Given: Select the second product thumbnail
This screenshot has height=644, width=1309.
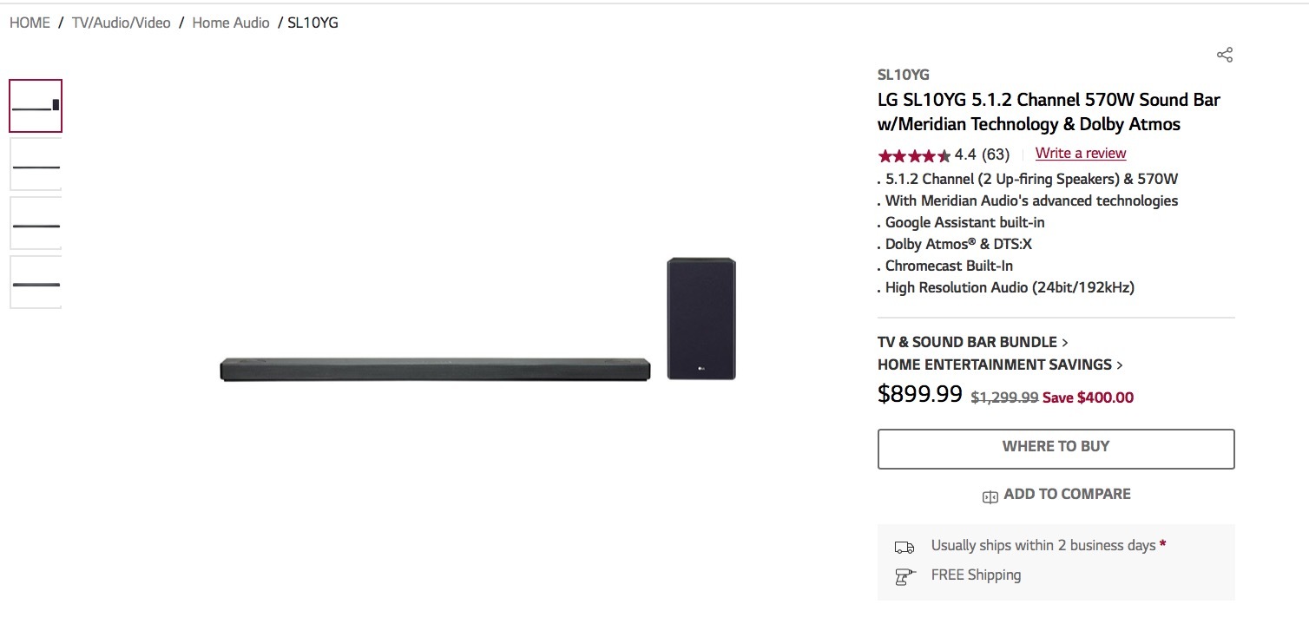Looking at the screenshot, I should tap(36, 165).
